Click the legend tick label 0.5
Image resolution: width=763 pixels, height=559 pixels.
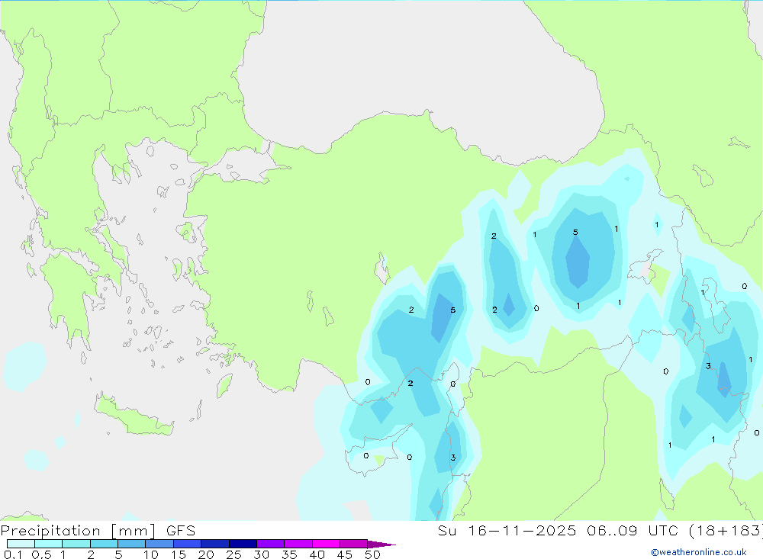click(41, 554)
